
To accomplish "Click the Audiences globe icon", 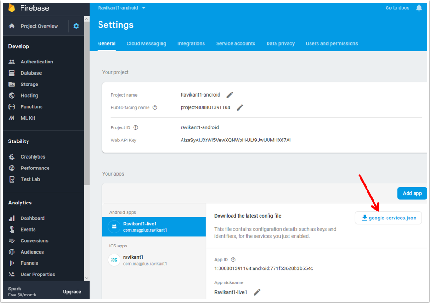I will [12, 252].
